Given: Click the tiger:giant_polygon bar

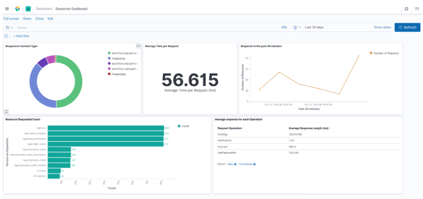Looking at the screenshot, I should coord(106,134).
